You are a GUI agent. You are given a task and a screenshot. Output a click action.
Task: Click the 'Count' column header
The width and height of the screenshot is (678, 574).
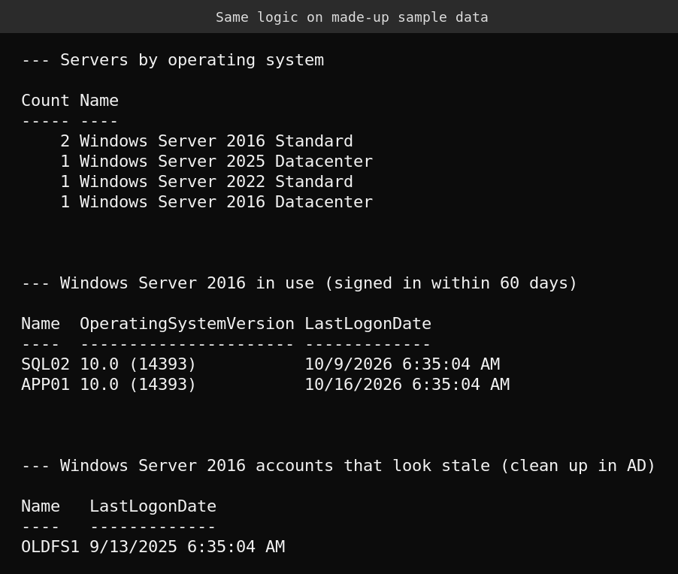click(x=45, y=100)
